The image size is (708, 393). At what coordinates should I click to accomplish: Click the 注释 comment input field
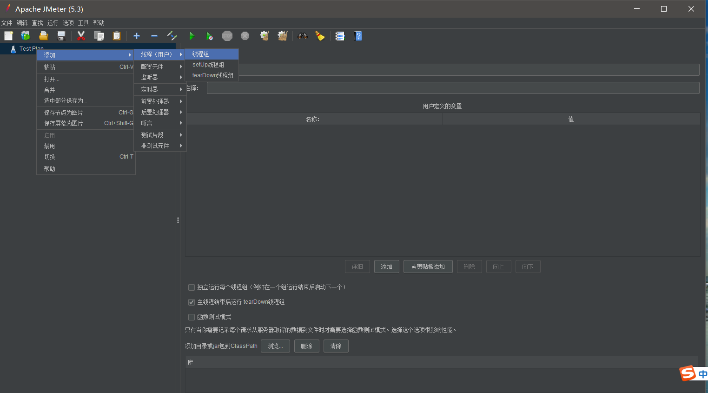point(453,88)
